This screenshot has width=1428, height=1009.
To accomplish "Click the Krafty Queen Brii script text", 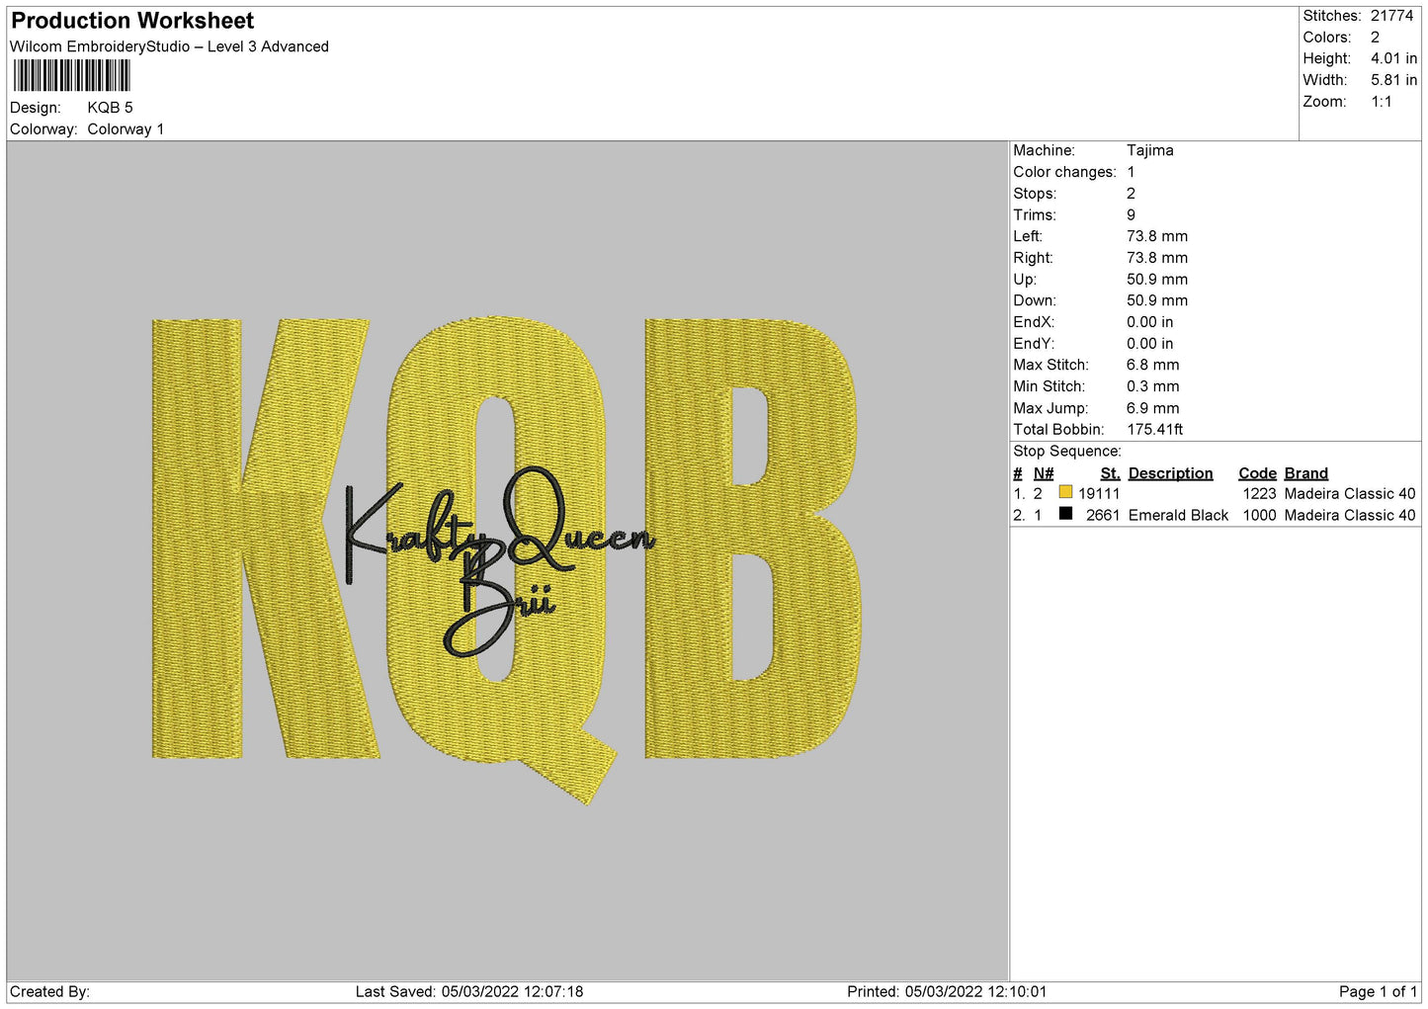I will (499, 561).
